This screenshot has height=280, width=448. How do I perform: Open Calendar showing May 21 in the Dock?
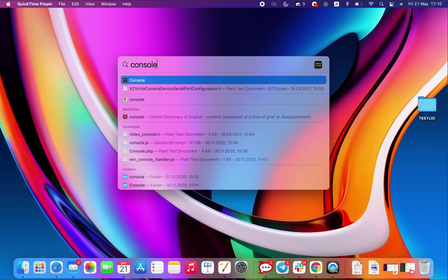coord(124,268)
